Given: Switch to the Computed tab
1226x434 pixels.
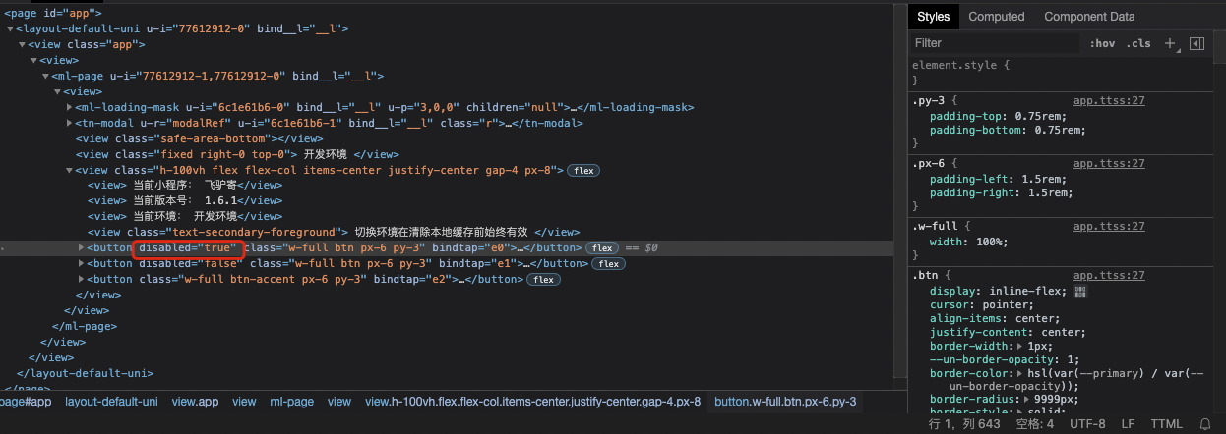Looking at the screenshot, I should click(x=996, y=17).
